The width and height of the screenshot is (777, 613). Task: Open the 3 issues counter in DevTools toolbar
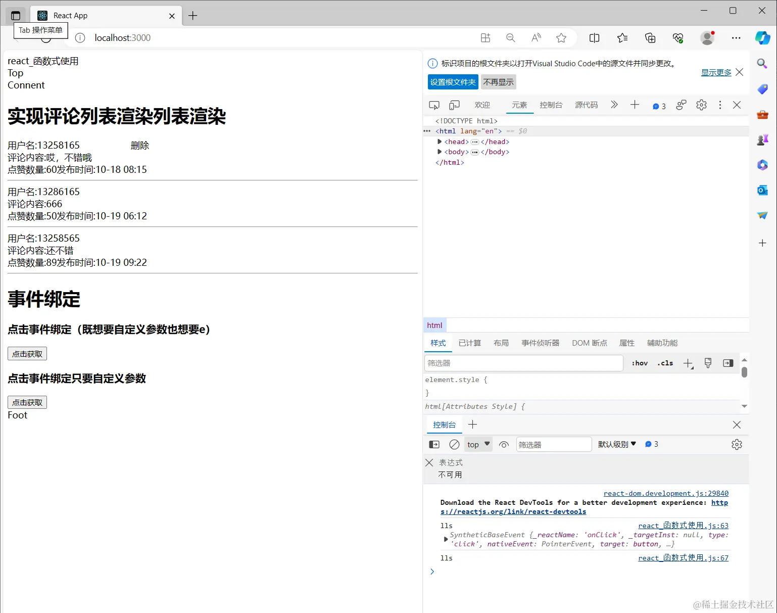click(x=659, y=106)
